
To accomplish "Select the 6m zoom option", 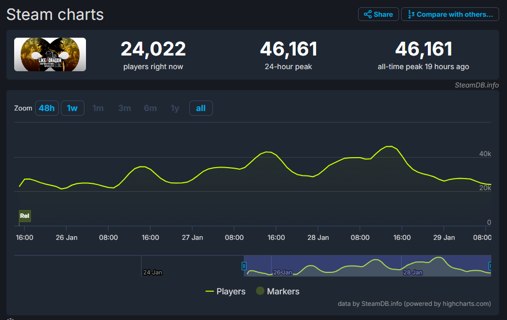I will [150, 108].
